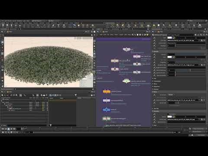Open the Edit menu in main menu bar
The height and width of the screenshot is (156, 208).
pos(6,21)
